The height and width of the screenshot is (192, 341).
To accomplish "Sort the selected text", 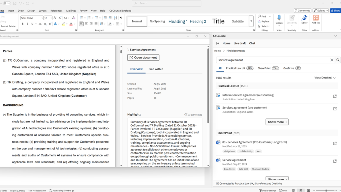I will point(115,18).
